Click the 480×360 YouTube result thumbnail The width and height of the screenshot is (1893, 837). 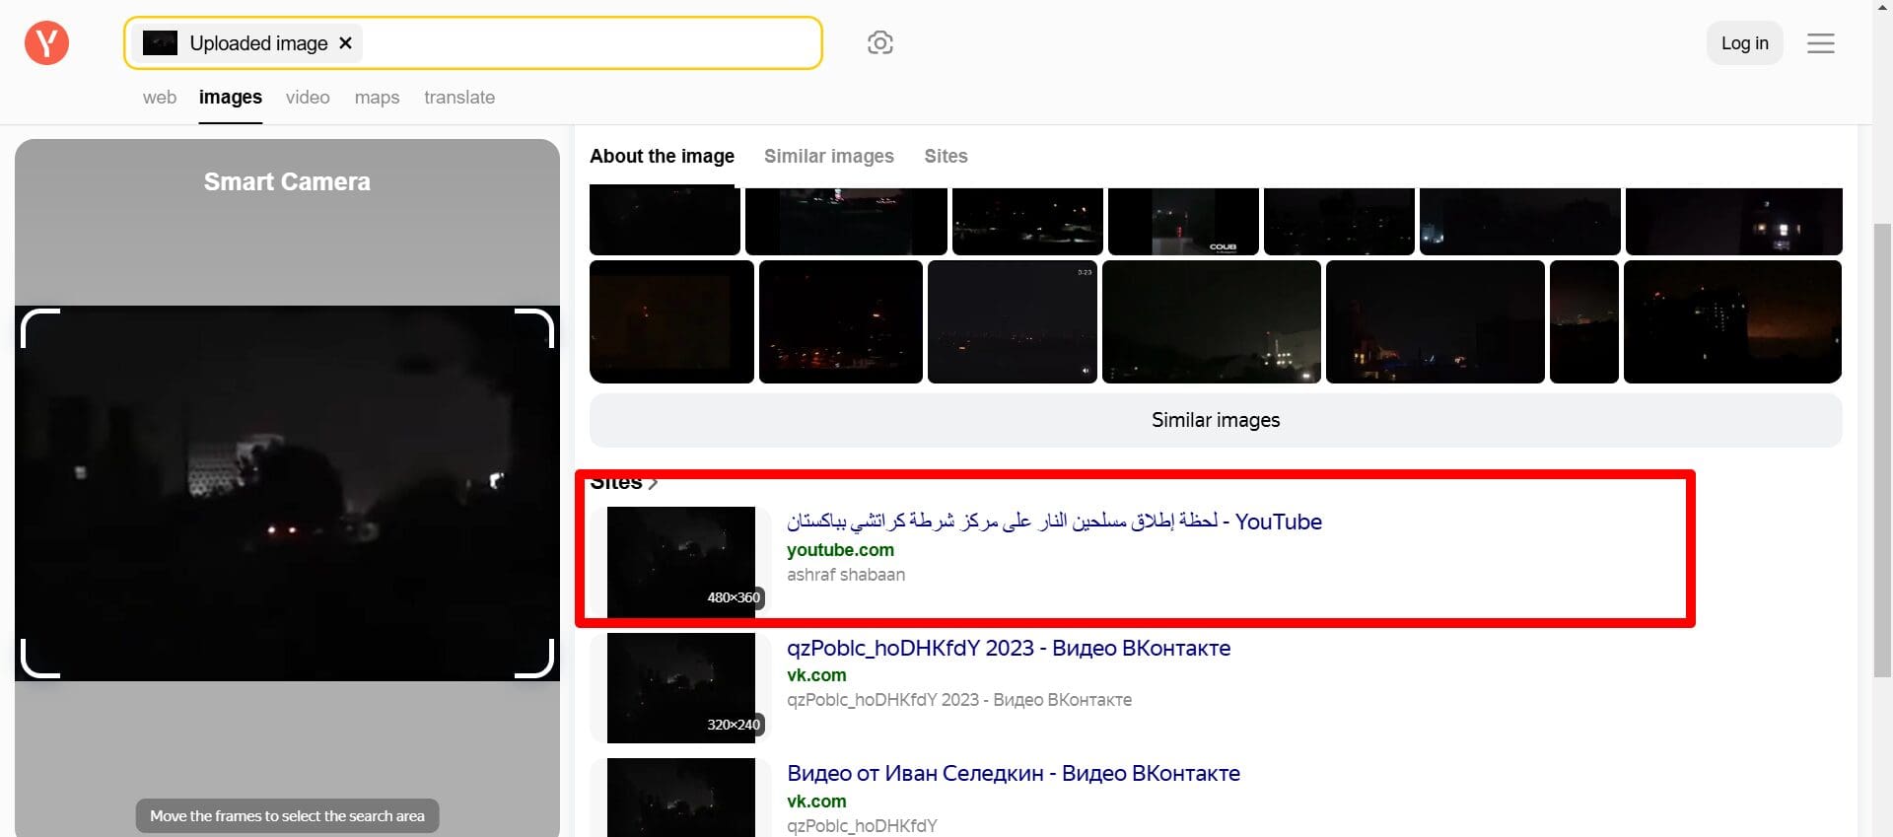click(680, 562)
